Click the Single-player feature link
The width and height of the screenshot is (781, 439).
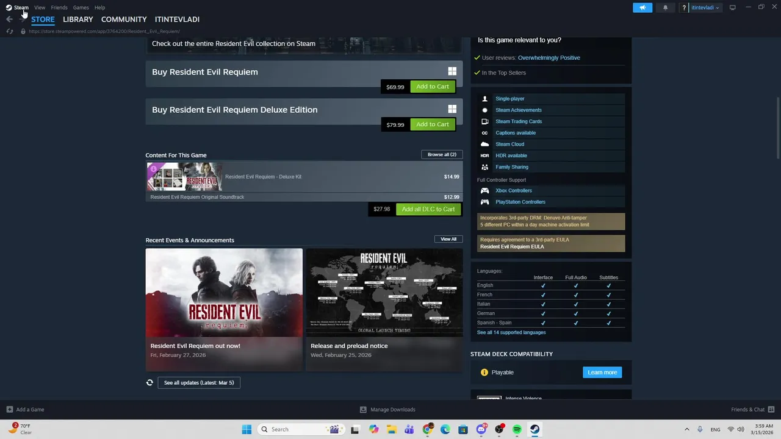pyautogui.click(x=510, y=99)
